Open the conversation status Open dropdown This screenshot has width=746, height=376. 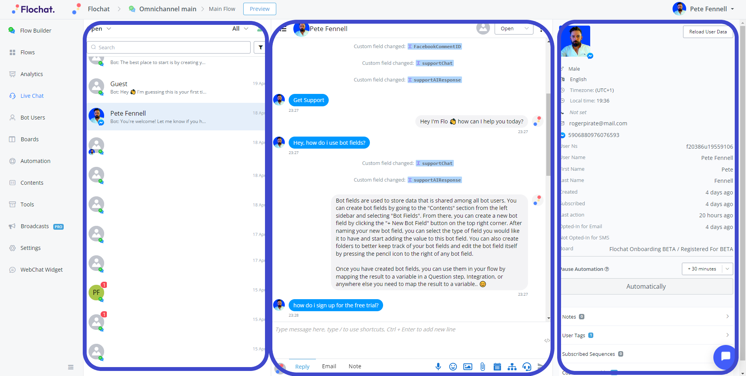click(x=514, y=29)
